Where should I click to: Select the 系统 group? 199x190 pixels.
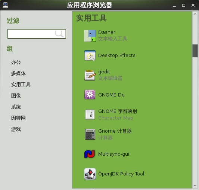tap(16, 107)
